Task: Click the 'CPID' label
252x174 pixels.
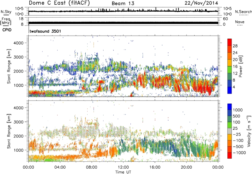Action: pos(7,30)
